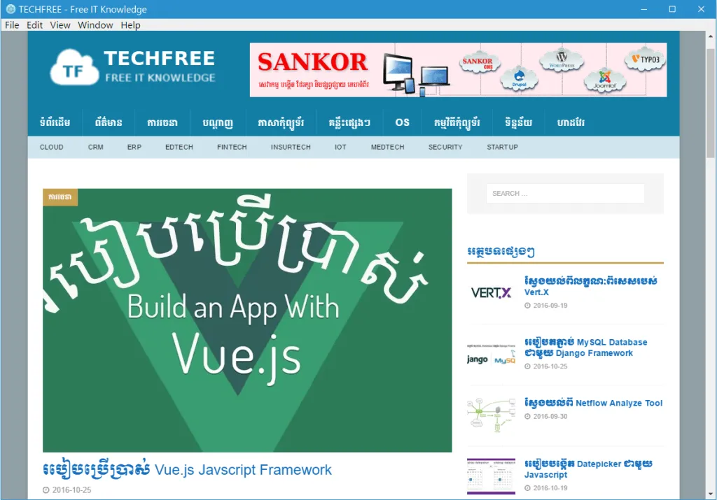The image size is (717, 500).
Task: Click the 2016-09-30 date under Netflow article
Action: coord(550,417)
